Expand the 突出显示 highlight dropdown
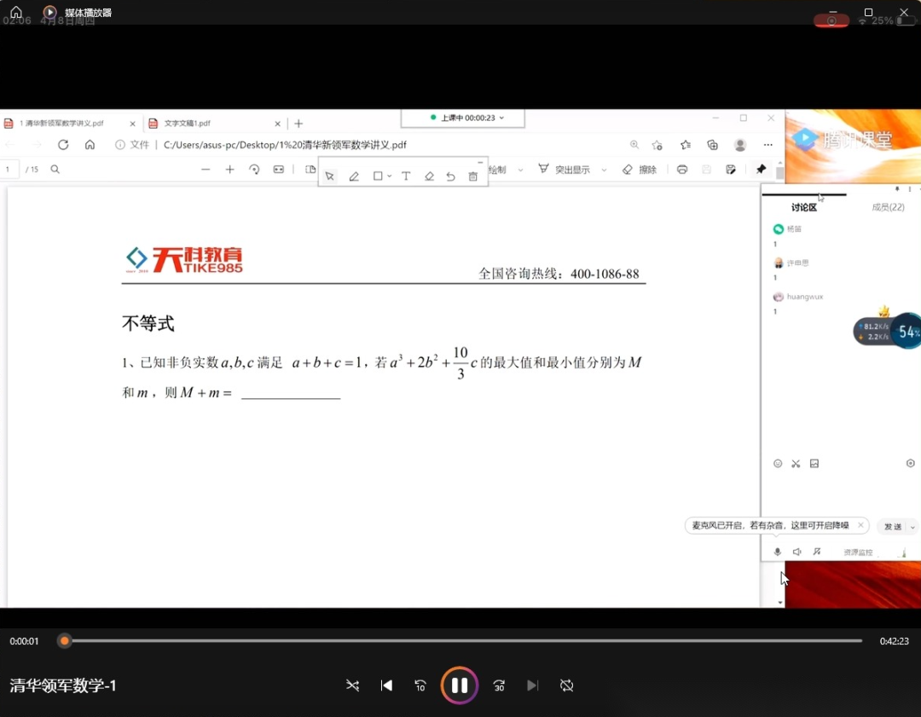Screen dimensions: 921x717 [x=604, y=170]
